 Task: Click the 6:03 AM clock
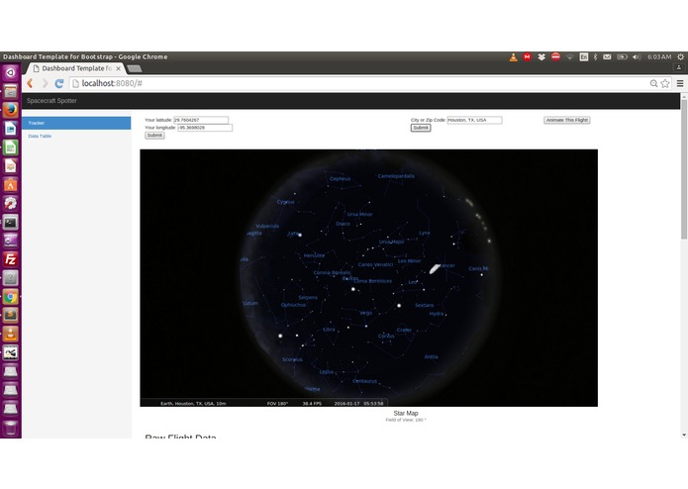(659, 57)
